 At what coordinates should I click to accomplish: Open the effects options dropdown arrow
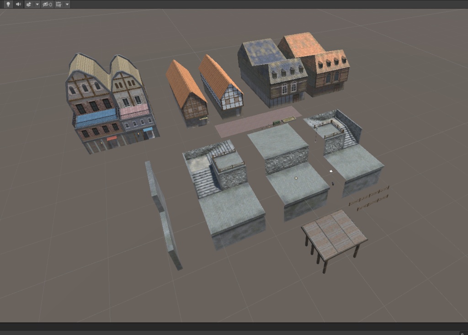[x=37, y=4]
